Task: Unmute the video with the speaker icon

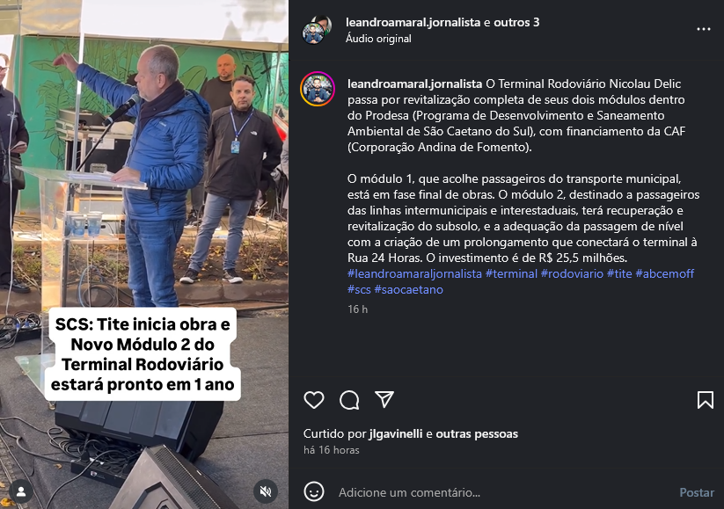Action: coord(266,491)
